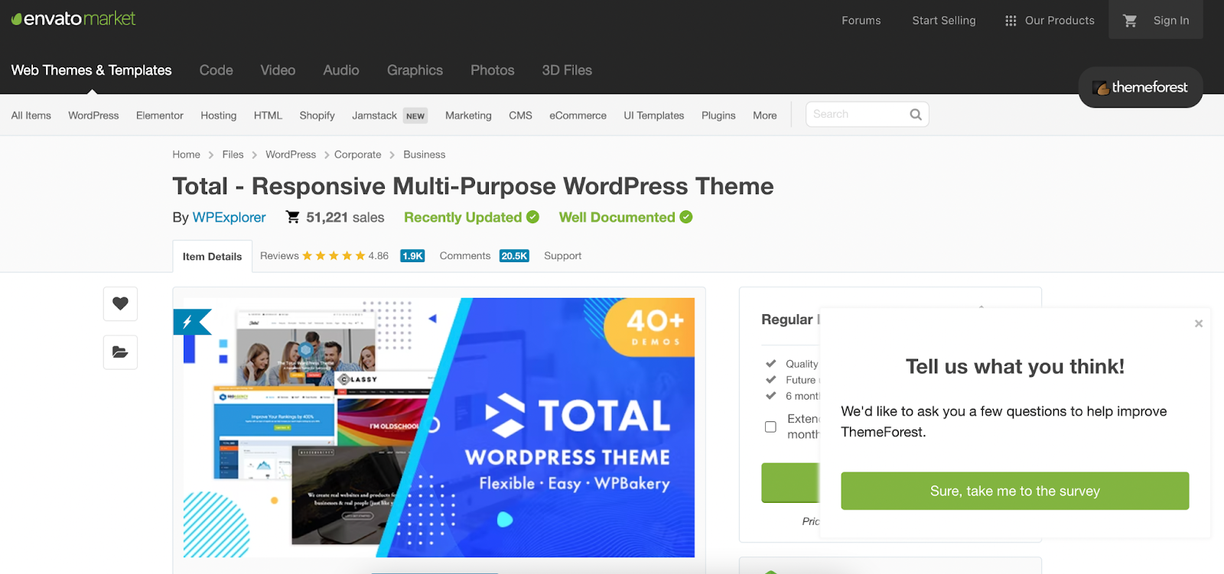Open All Items category
Viewport: 1224px width, 574px height.
[x=31, y=115]
